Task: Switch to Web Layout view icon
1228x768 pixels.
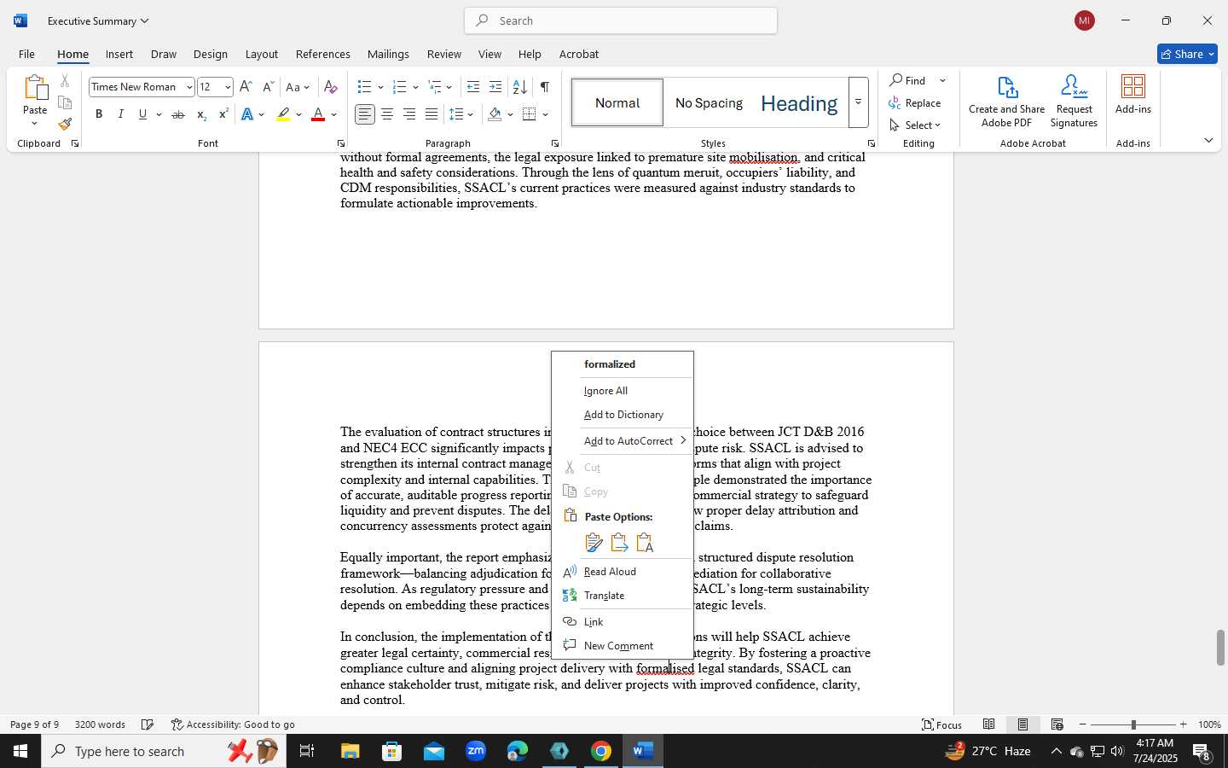Action: click(1057, 724)
